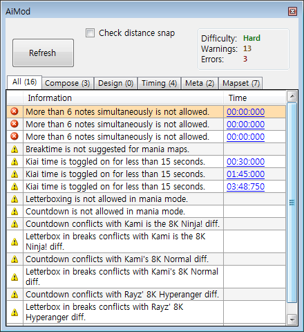Click the warning icon for Countdown conflicts with Kami's 8K Normal
The width and height of the screenshot is (304, 332).
point(15,259)
